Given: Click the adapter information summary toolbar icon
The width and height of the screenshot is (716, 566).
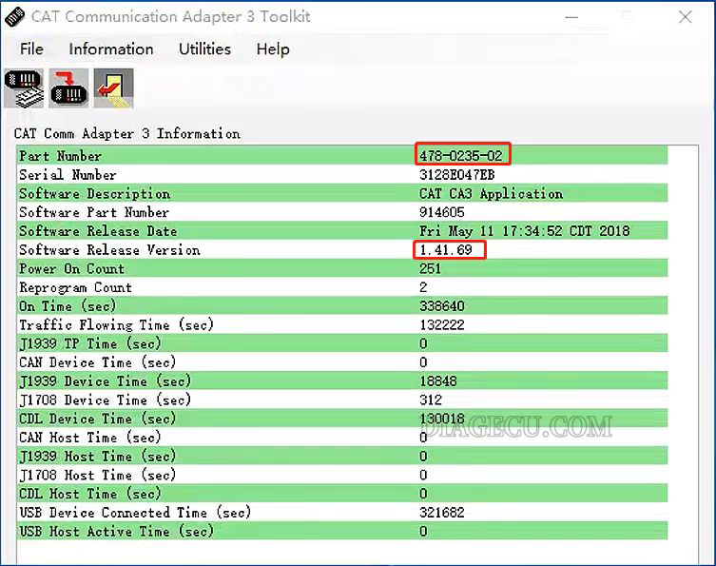Looking at the screenshot, I should (x=24, y=88).
